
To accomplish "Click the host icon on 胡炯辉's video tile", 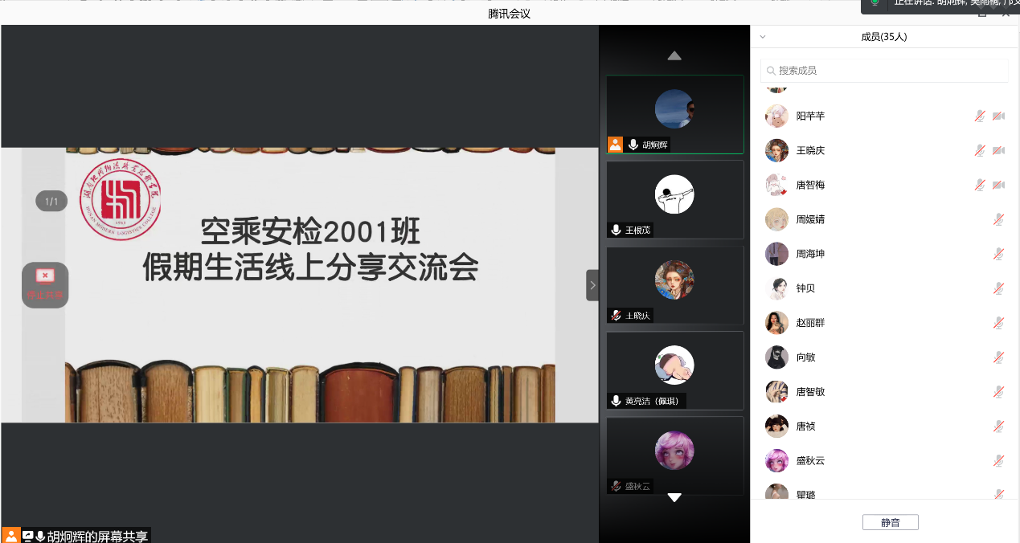I will (615, 145).
